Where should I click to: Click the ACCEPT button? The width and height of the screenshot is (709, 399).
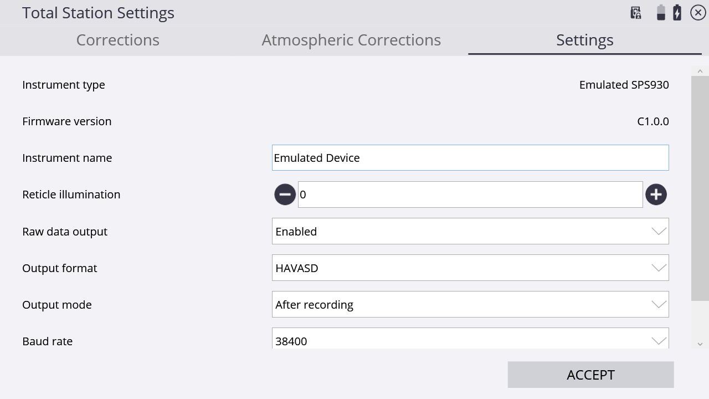coord(590,375)
